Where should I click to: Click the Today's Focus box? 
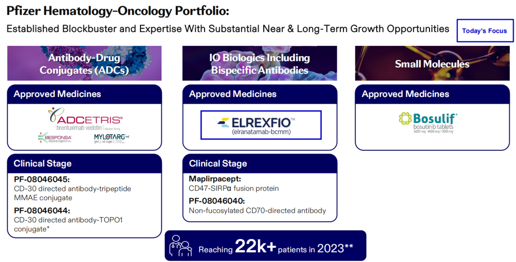tap(484, 31)
